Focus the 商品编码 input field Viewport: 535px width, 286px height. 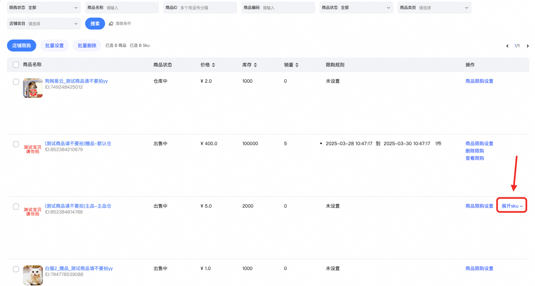278,8
